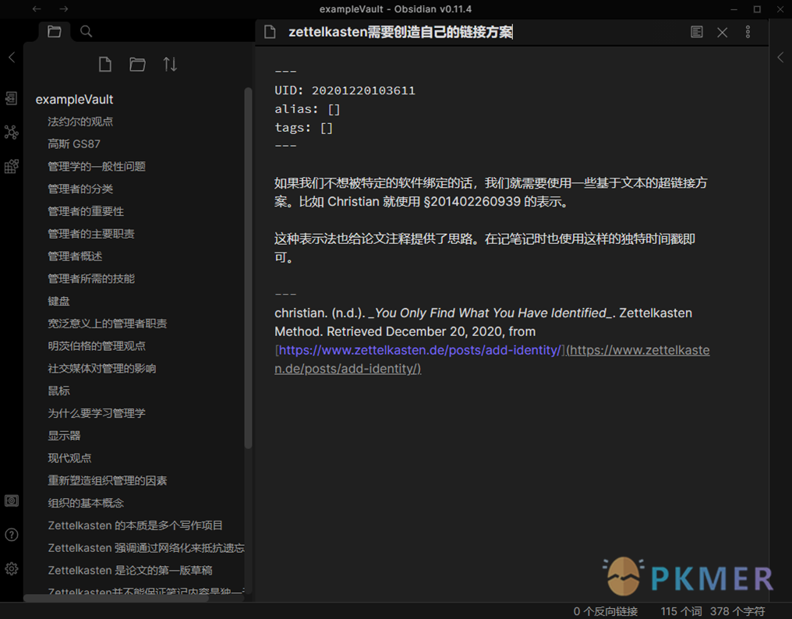Place cursor on the 'alias: []' line
792x619 pixels.
pos(308,109)
